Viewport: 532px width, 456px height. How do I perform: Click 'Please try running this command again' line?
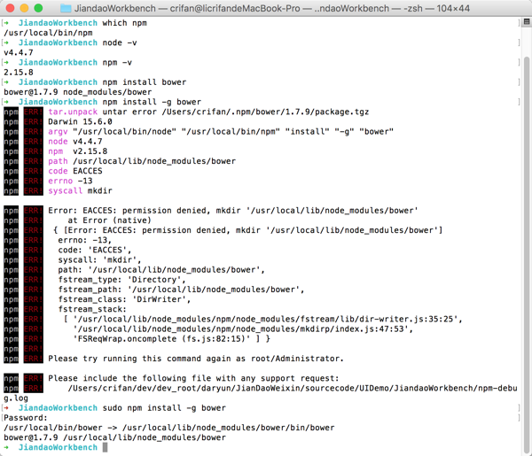(196, 359)
